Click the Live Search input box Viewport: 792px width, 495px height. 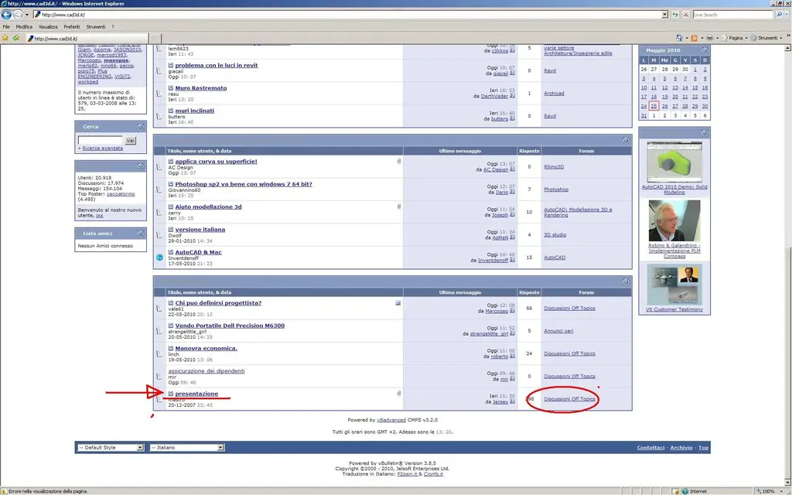(x=733, y=15)
